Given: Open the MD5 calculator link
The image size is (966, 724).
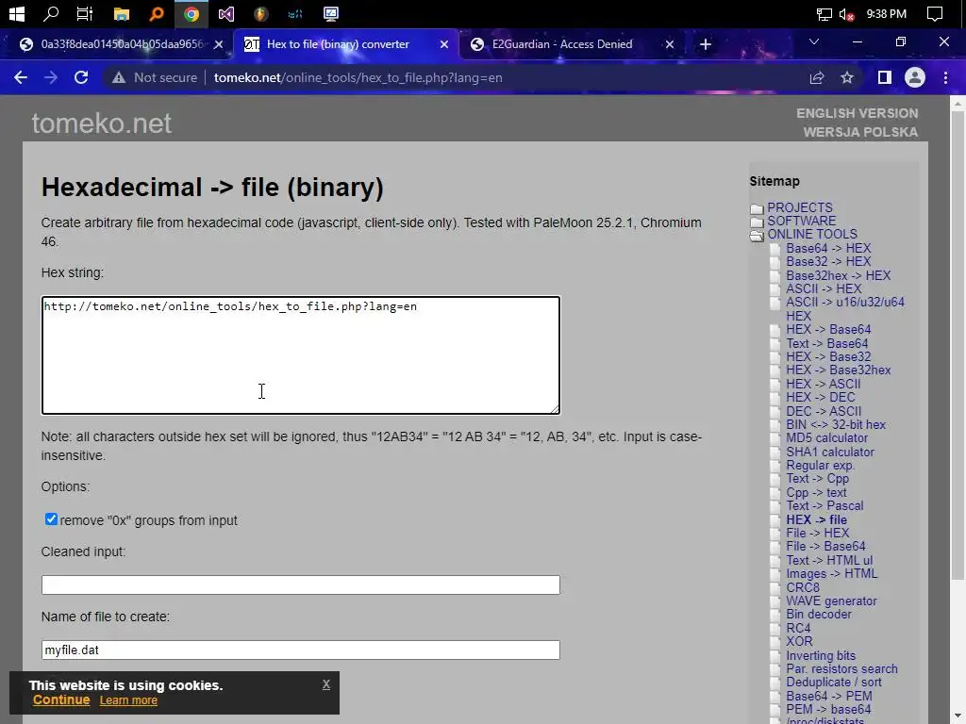Looking at the screenshot, I should point(826,437).
